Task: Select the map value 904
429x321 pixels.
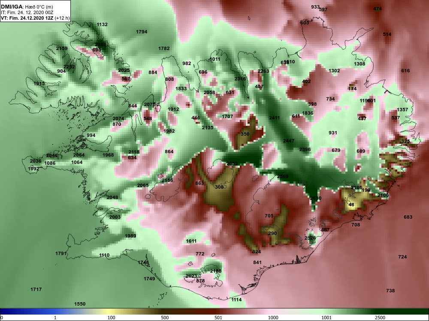Action: point(61,71)
